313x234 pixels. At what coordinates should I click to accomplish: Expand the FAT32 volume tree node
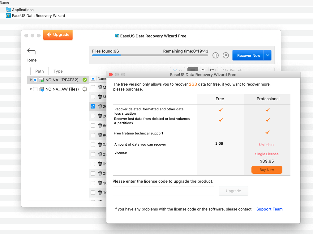(31, 79)
